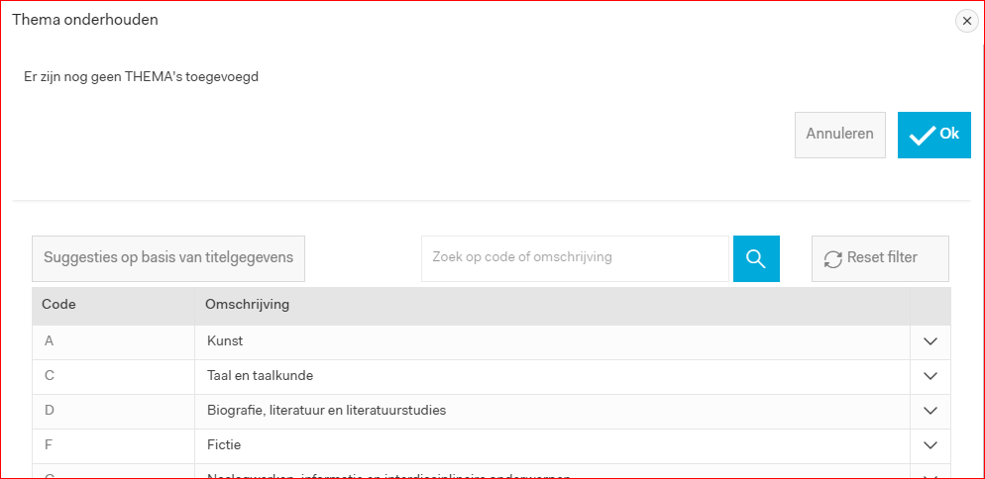Select Biografie, literatuur en literatuurstudies row
Viewport: 985px width, 479px height.
(492, 411)
